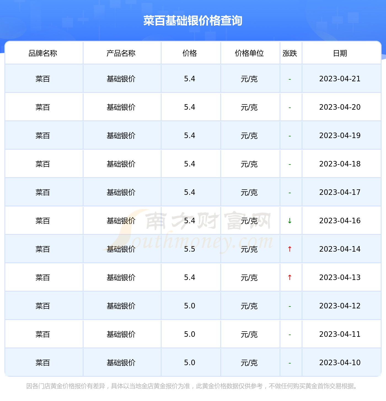The height and width of the screenshot is (401, 386).
Task: Click the date 2023-04-13
Action: point(340,278)
